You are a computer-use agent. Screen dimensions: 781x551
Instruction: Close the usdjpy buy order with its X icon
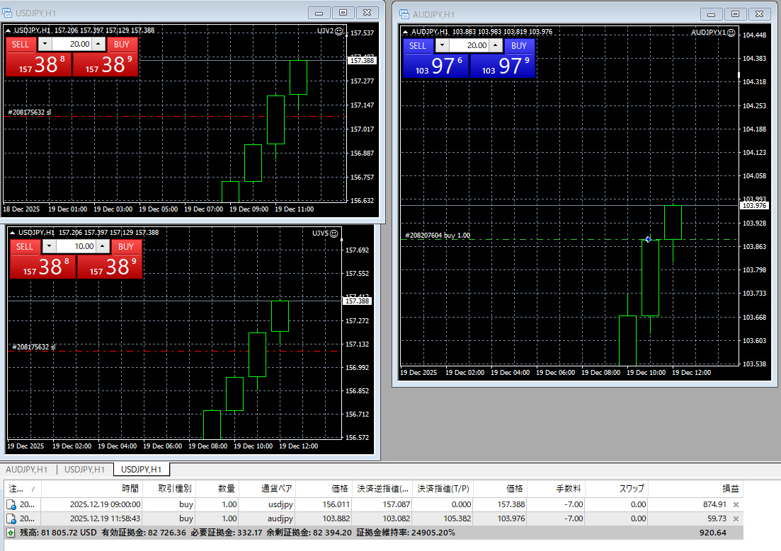(x=736, y=504)
